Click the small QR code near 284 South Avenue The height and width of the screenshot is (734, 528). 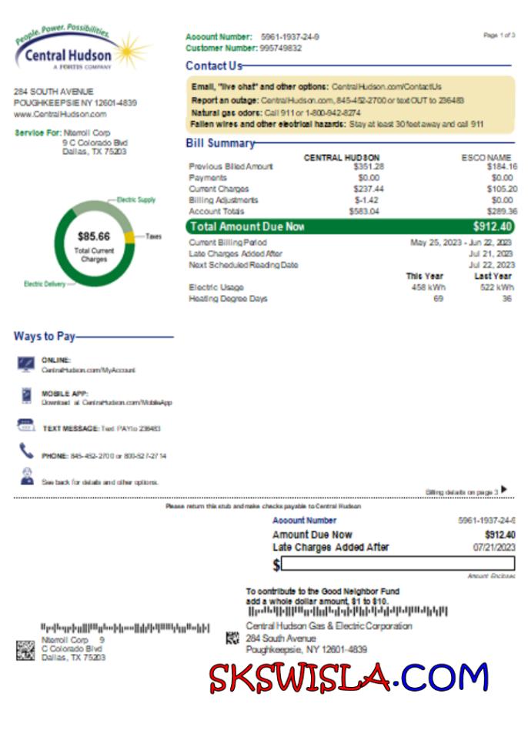[232, 638]
